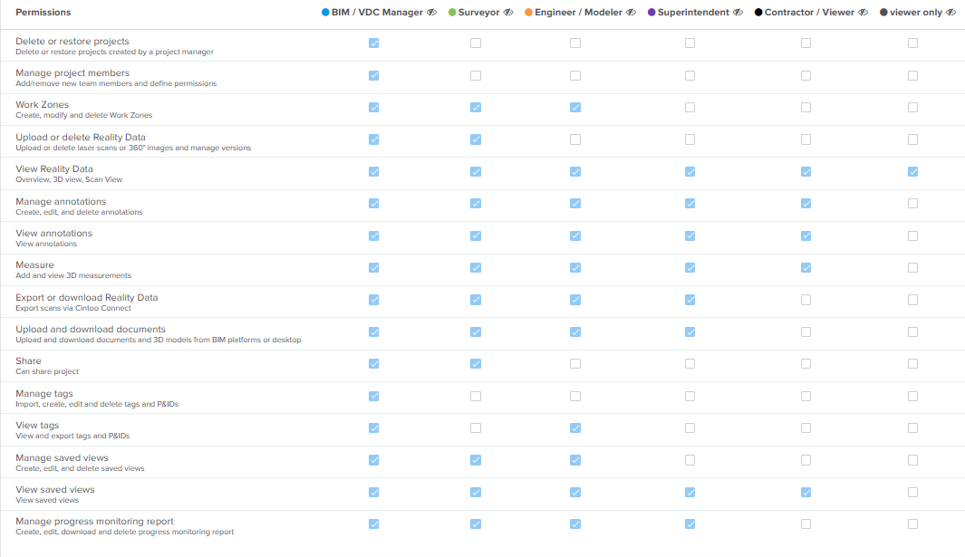Select the Surveyor role header
This screenshot has height=557, width=965.
(x=478, y=13)
